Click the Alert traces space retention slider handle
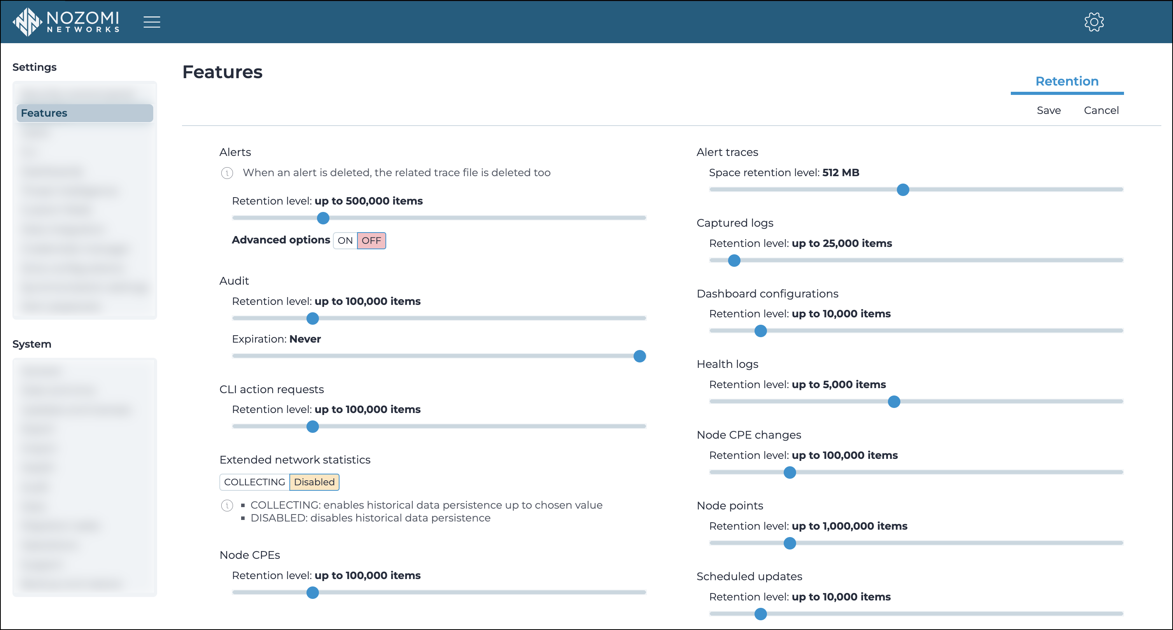 (x=903, y=189)
